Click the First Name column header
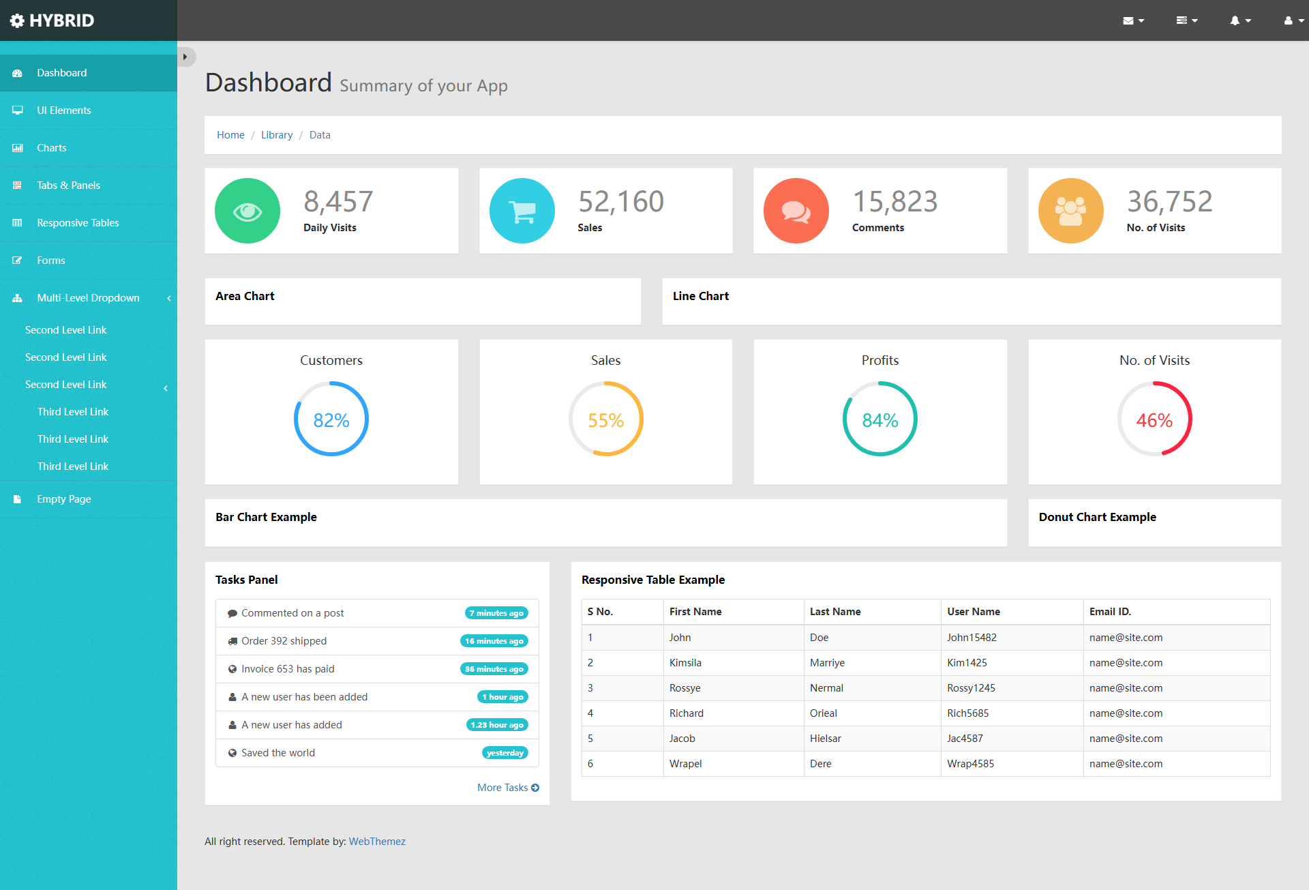Screen dimensions: 1309x890 [734, 612]
